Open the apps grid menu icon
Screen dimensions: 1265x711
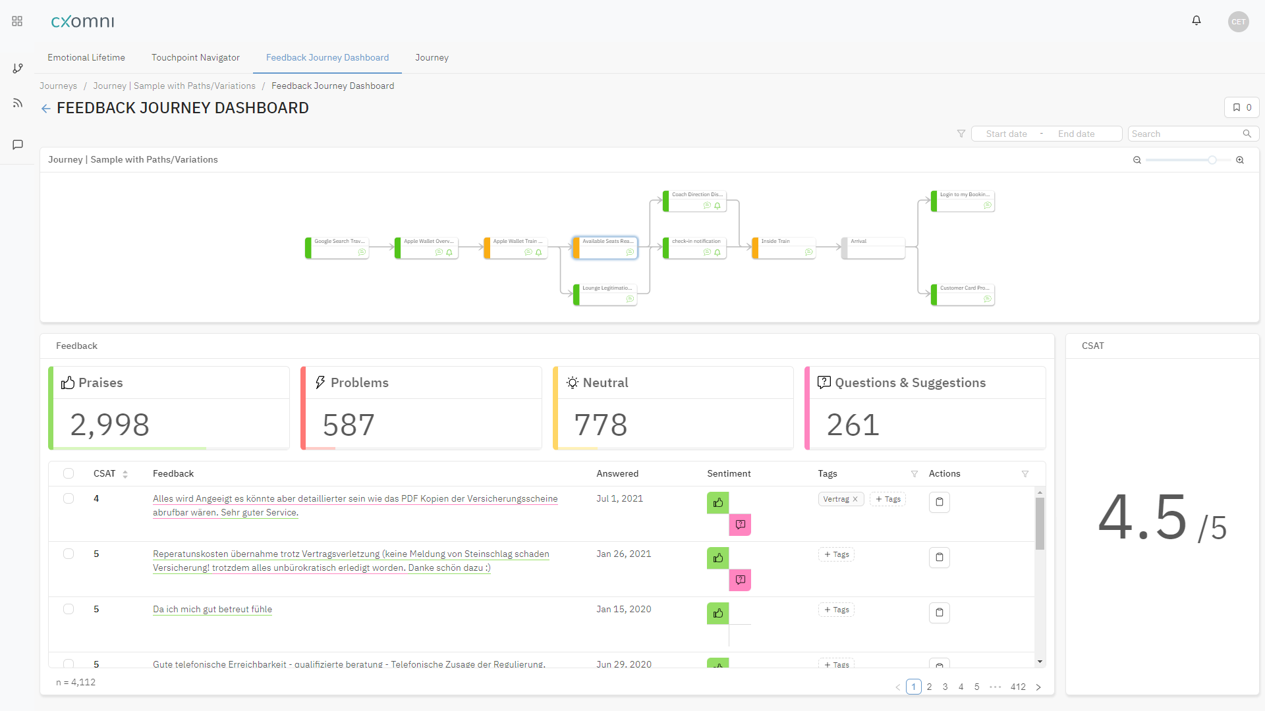[17, 21]
